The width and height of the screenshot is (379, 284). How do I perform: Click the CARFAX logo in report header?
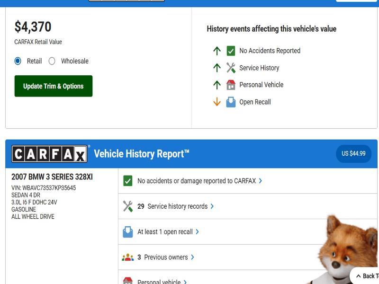[x=50, y=154]
